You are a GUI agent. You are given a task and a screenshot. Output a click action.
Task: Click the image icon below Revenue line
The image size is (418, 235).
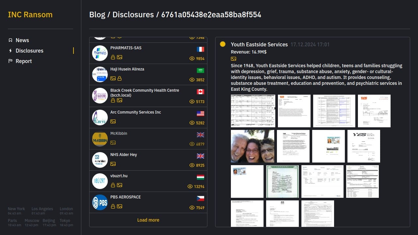tap(233, 59)
